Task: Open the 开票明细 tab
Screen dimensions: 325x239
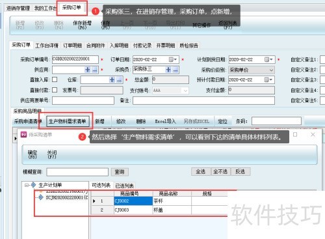Action: click(166, 46)
